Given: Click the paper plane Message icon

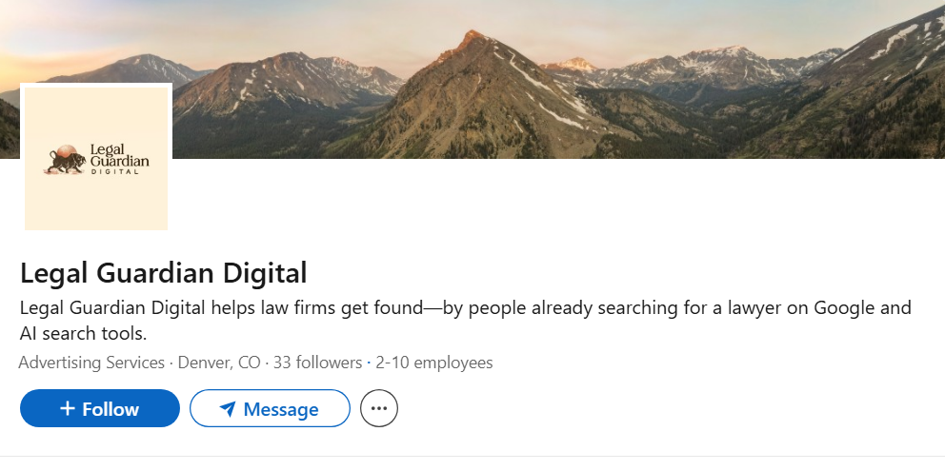Looking at the screenshot, I should pyautogui.click(x=227, y=409).
